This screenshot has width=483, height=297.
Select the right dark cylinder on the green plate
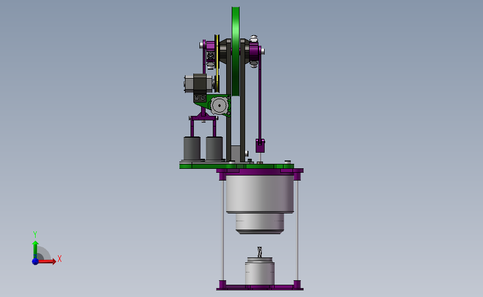coord(214,148)
